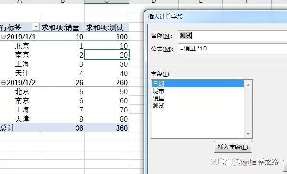Select the cell with value 60
The height and width of the screenshot is (174, 287).
pos(107,101)
